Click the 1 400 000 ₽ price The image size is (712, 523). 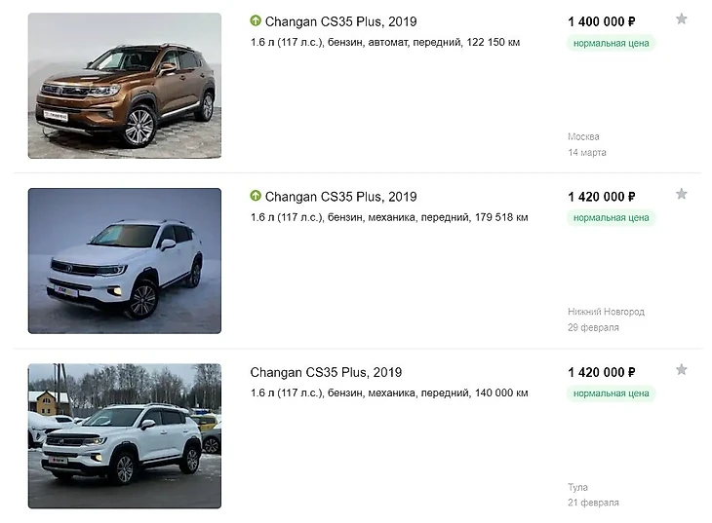click(602, 20)
